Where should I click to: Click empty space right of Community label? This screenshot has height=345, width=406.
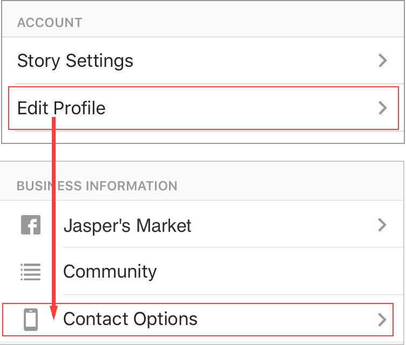point(270,272)
